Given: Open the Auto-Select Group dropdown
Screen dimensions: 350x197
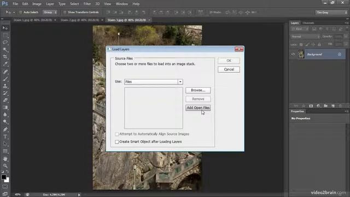Looking at the screenshot, I should point(50,12).
